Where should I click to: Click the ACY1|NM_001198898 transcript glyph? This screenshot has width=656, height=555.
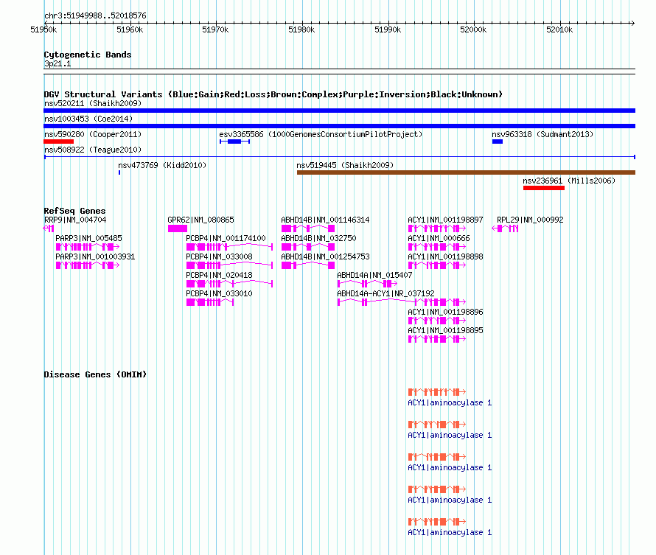coord(437,265)
